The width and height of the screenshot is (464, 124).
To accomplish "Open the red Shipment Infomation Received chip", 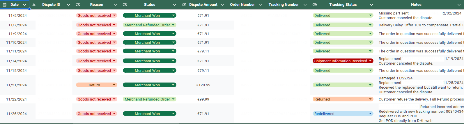I will [343, 61].
